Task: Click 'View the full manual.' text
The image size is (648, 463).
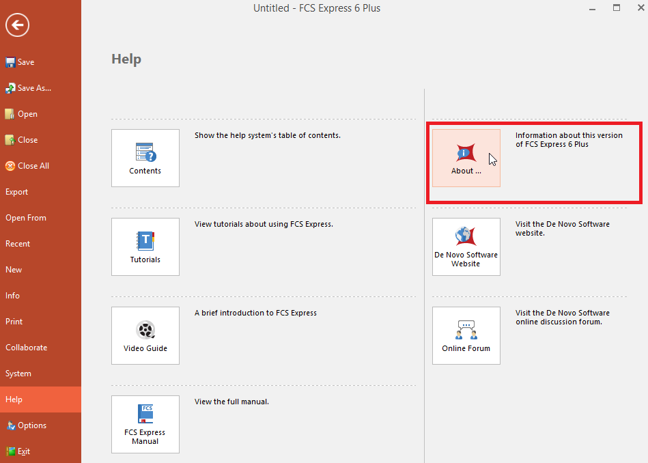Action: tap(231, 402)
